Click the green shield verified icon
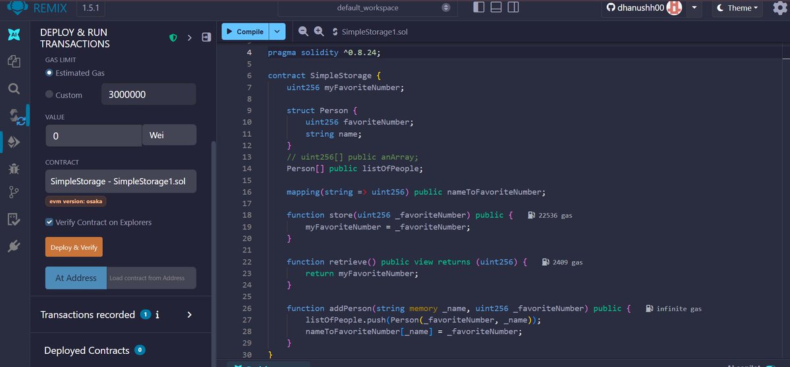The height and width of the screenshot is (367, 790). [173, 37]
